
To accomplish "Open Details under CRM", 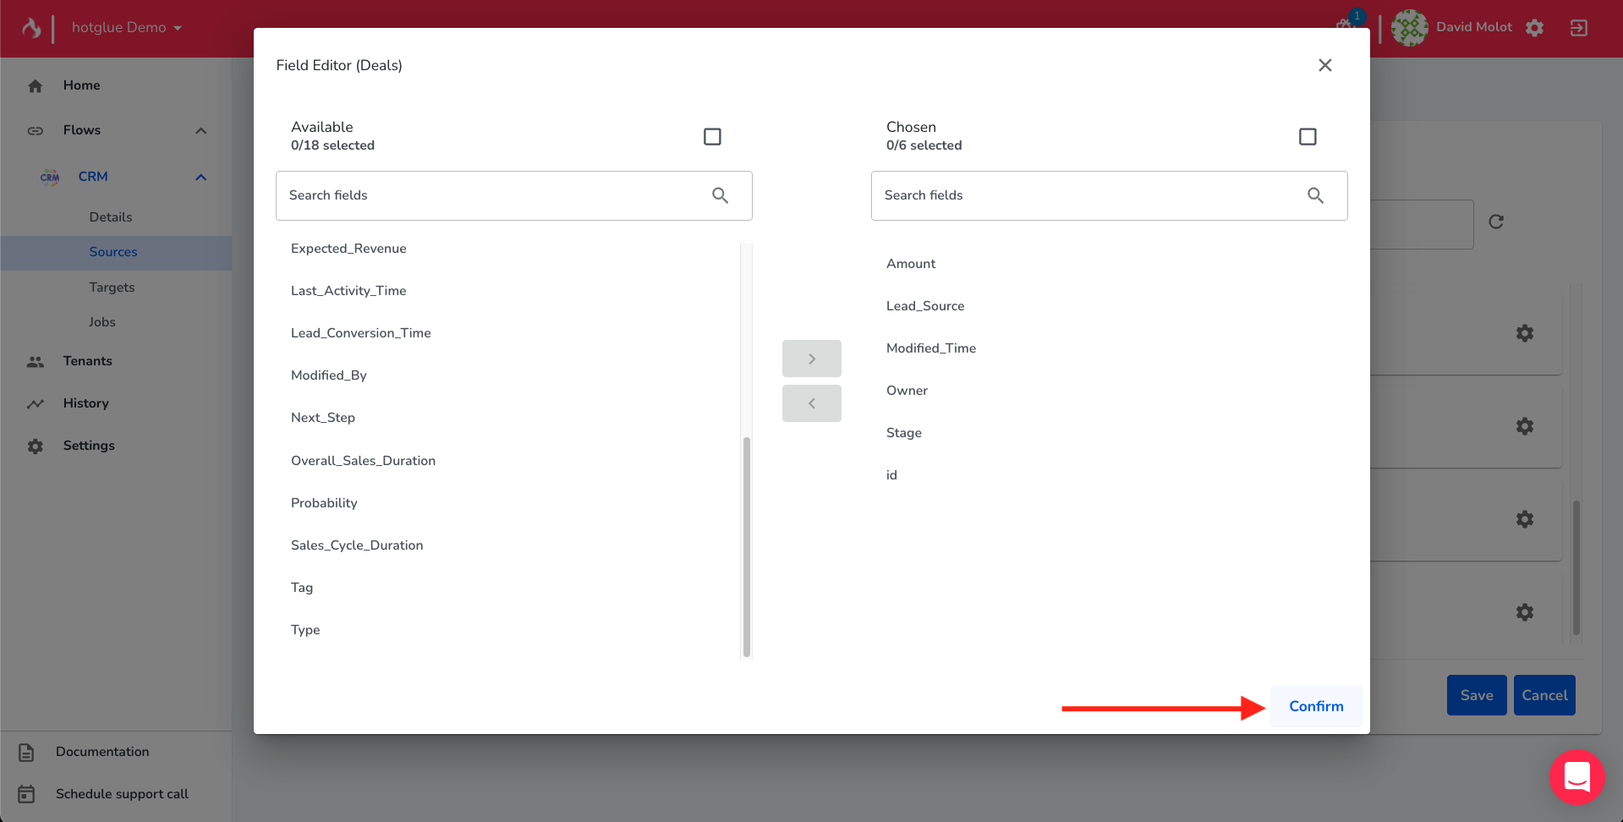I will coord(111,217).
